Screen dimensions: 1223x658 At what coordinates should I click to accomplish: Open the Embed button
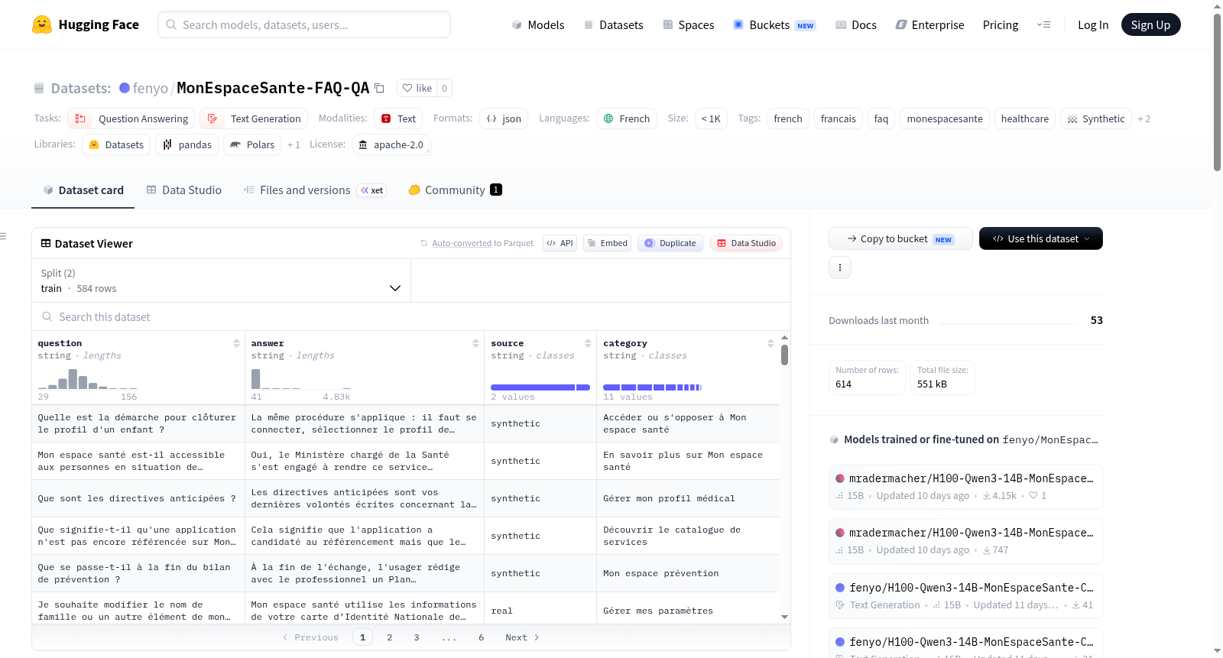(607, 243)
